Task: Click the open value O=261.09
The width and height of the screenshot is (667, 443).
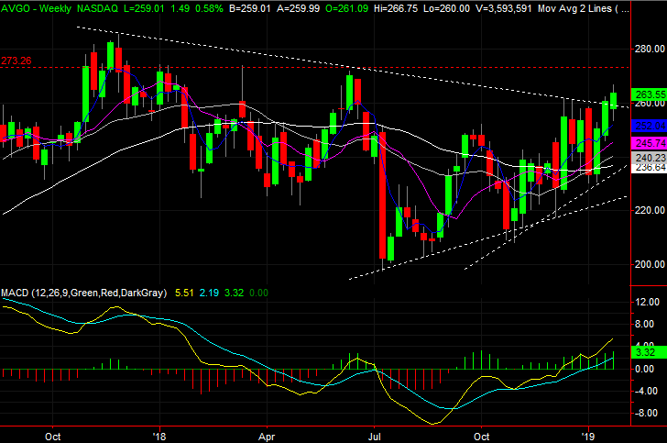Action: pyautogui.click(x=346, y=8)
